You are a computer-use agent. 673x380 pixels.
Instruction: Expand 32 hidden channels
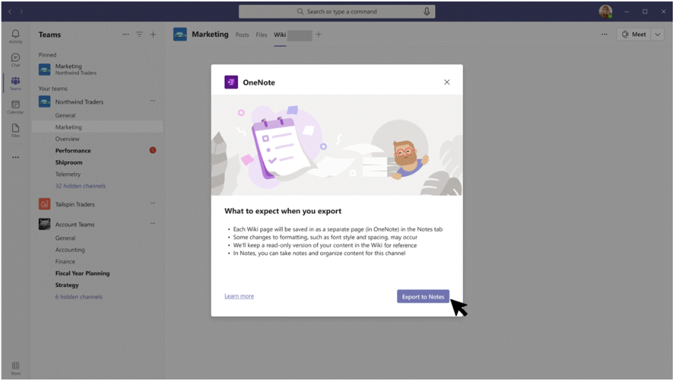[80, 186]
